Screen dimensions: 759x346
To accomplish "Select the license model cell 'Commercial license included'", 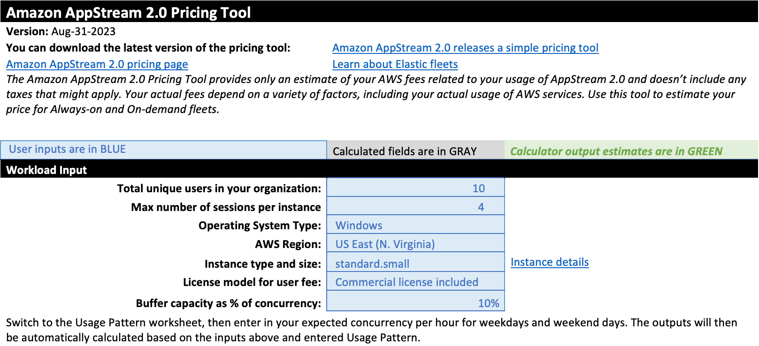I will pyautogui.click(x=415, y=281).
